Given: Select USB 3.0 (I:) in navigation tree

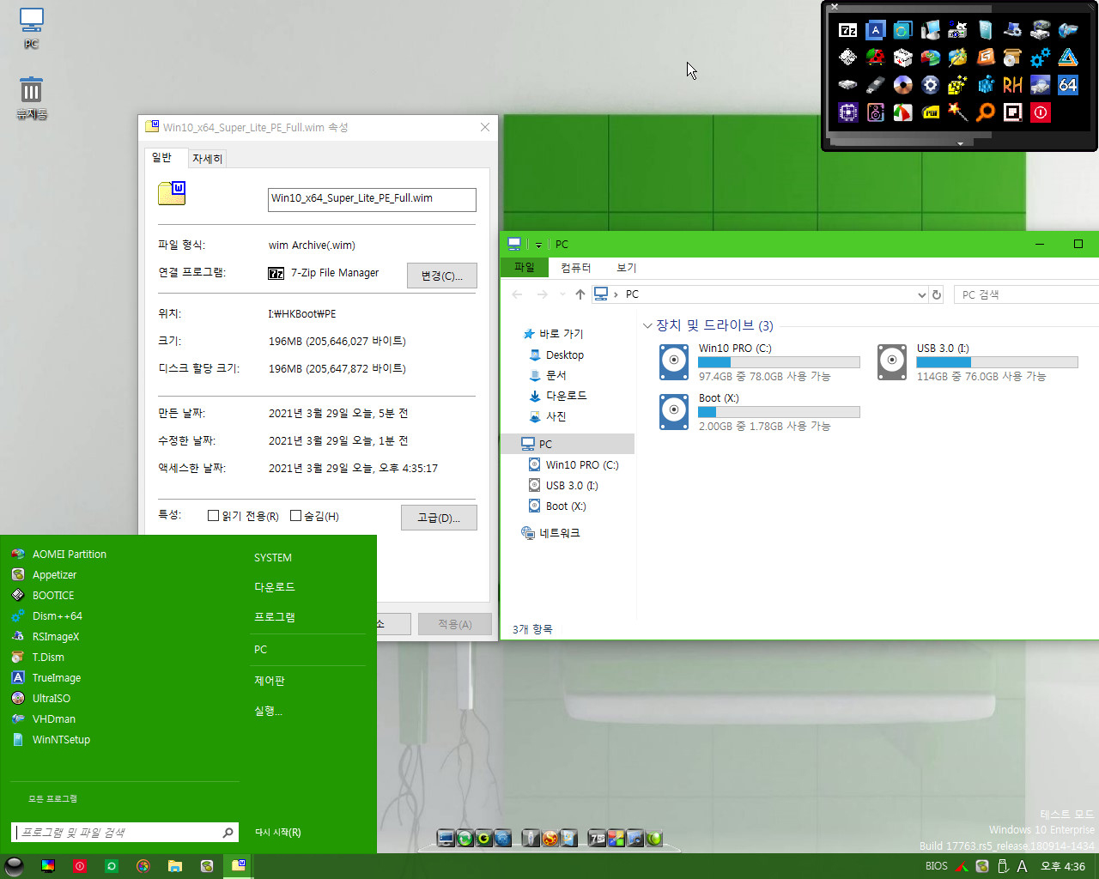Looking at the screenshot, I should click(x=564, y=486).
